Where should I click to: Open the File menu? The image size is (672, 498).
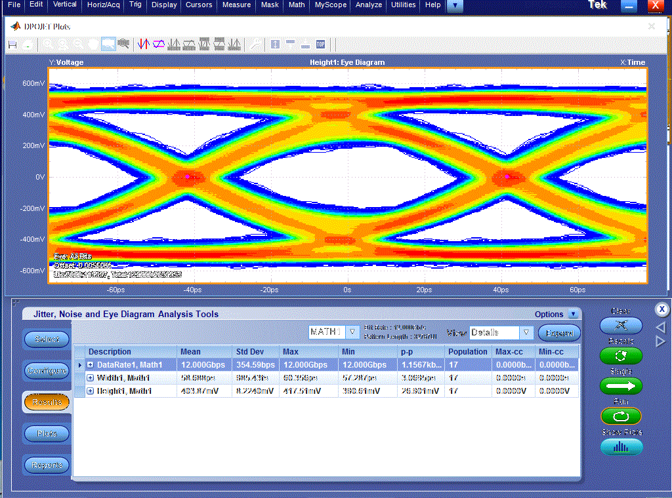tap(14, 5)
